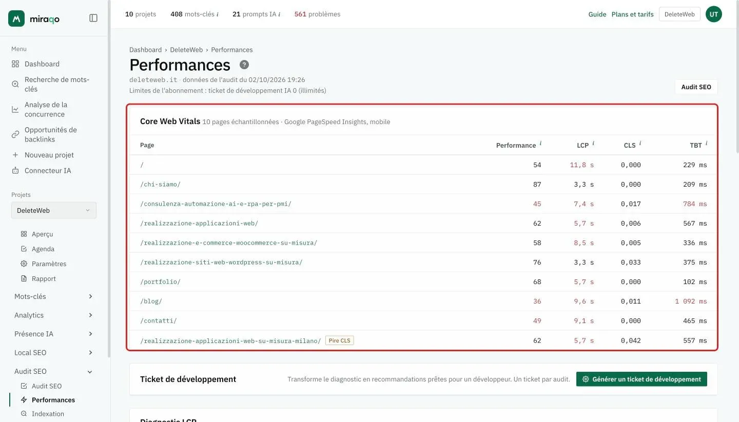This screenshot has width=739, height=422.
Task: Open the /blog/ page link
Action: (x=151, y=302)
